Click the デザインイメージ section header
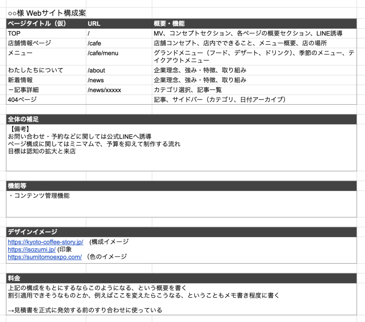This screenshot has height=322, width=365. tap(32, 232)
